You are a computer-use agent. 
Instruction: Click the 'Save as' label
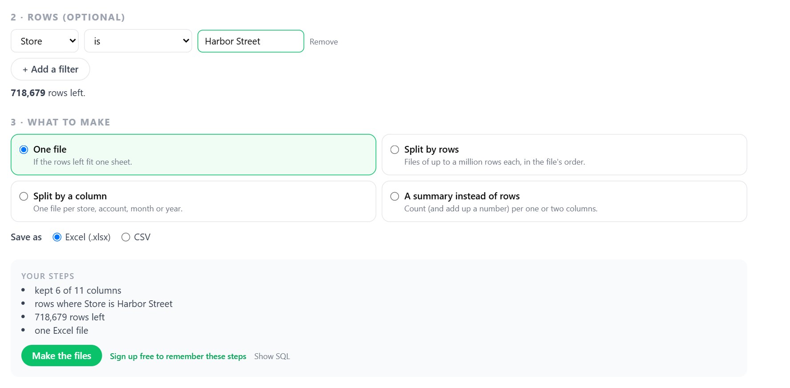point(26,237)
